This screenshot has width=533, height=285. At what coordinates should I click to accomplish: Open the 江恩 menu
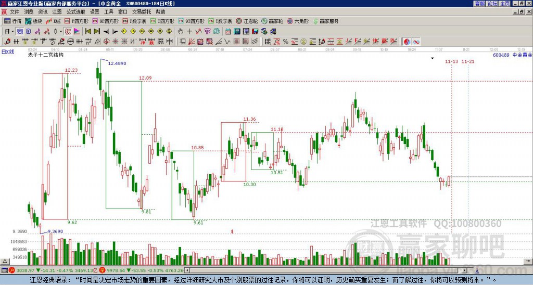57,12
